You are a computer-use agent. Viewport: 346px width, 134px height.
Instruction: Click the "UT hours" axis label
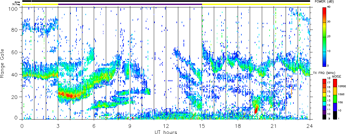point(166,132)
